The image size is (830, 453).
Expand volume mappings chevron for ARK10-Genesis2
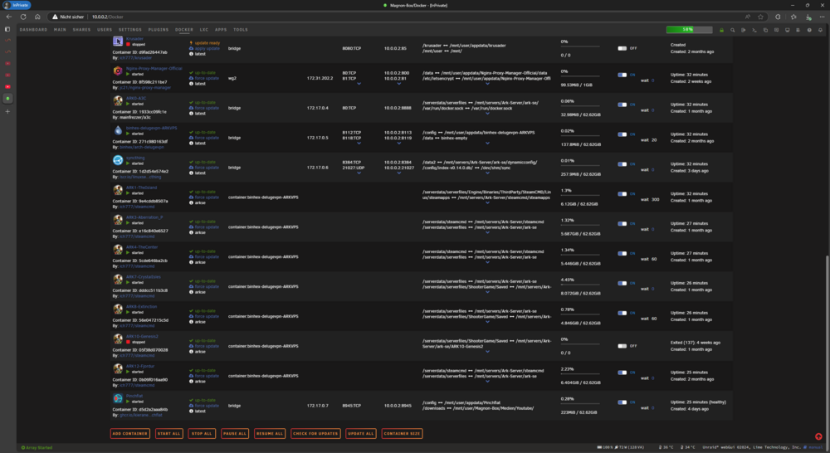[487, 352]
